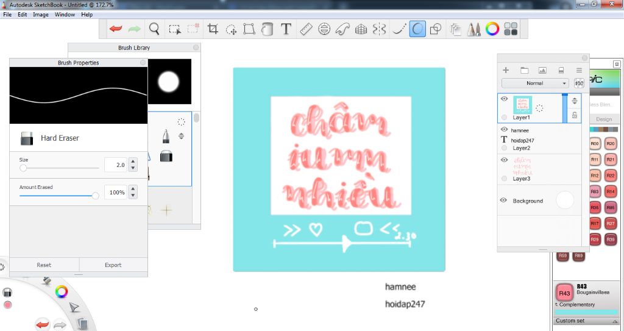Click Export in Brush Properties
This screenshot has height=331, width=624.
point(113,265)
